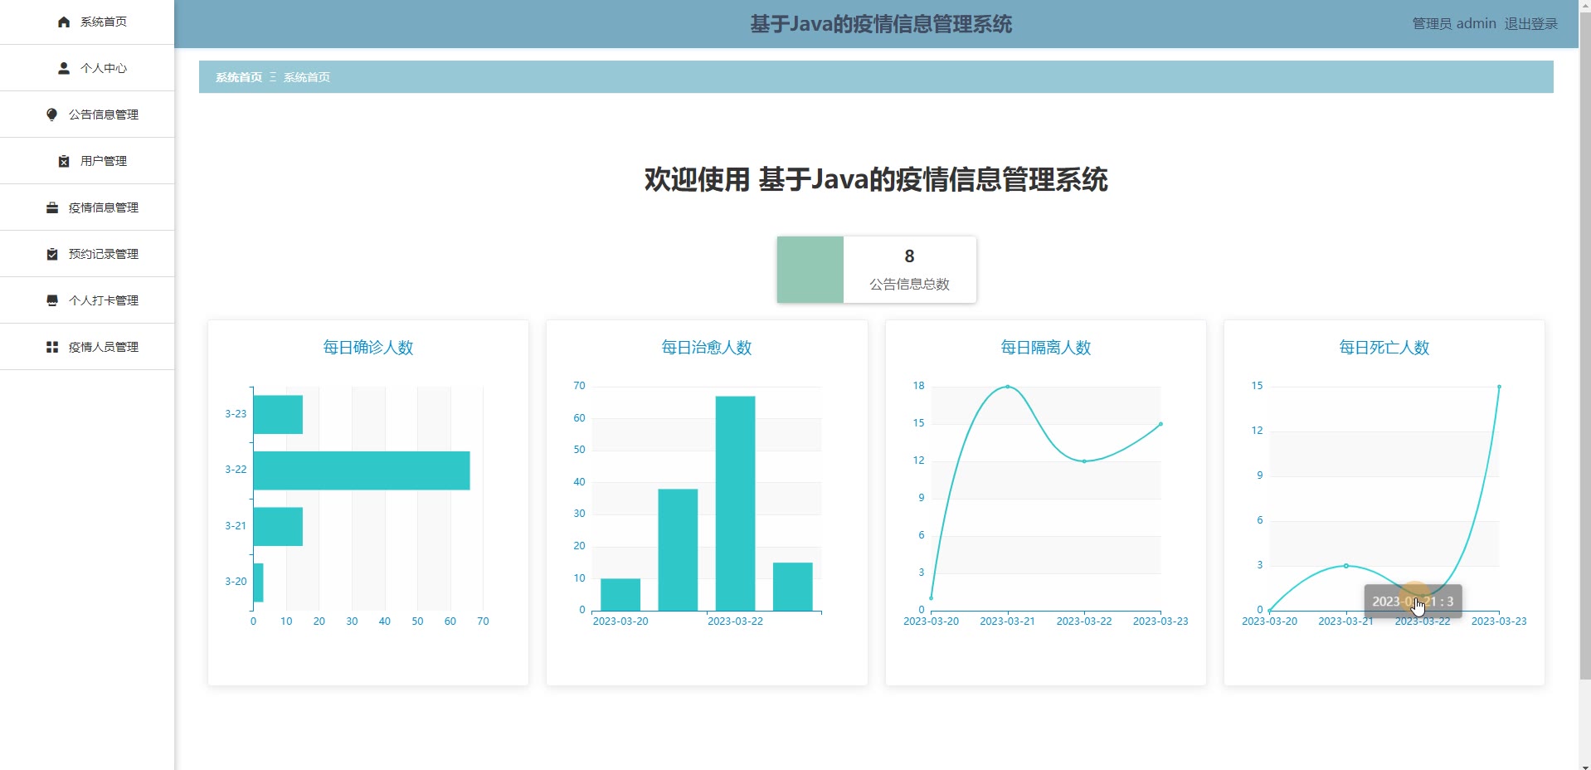The width and height of the screenshot is (1591, 770).
Task: Click the 3-22 bar in the 每日确诊人数 chart
Action: point(362,470)
